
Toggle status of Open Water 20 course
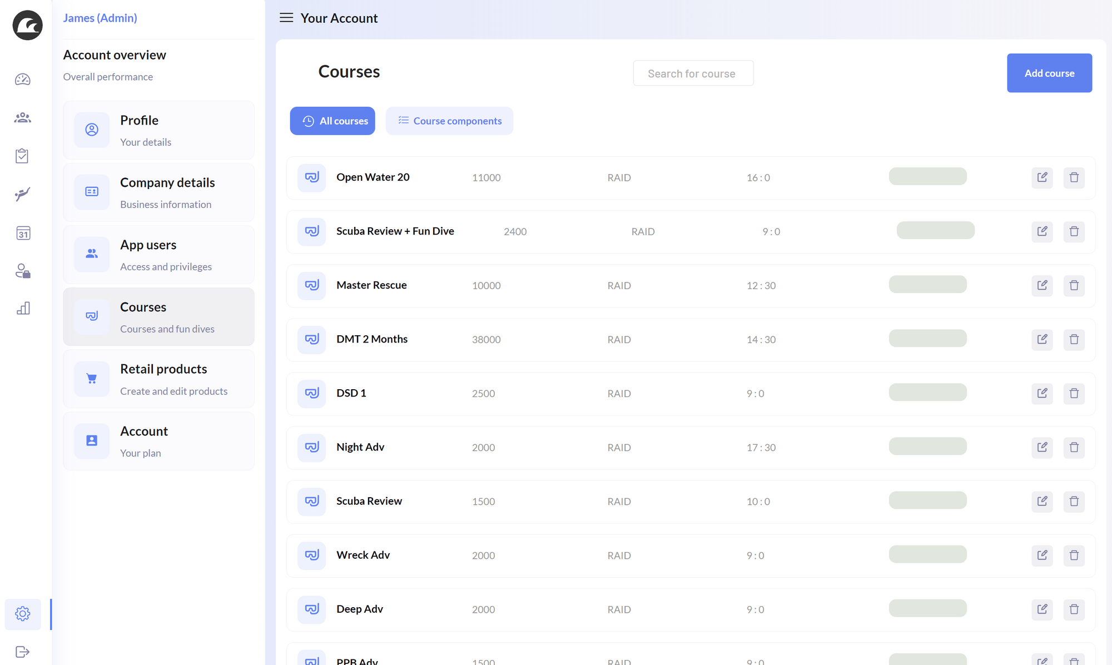pyautogui.click(x=927, y=176)
